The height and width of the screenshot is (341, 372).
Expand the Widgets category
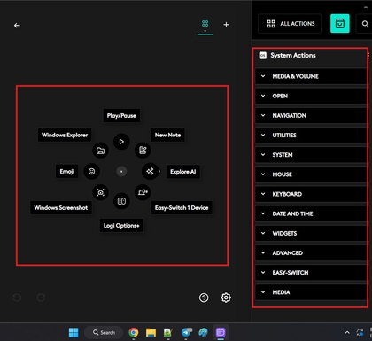pos(311,233)
